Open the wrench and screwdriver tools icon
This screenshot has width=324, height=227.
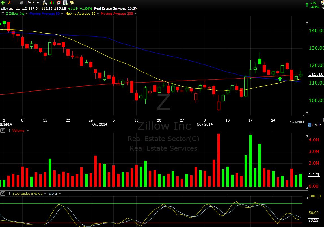coord(45,3)
